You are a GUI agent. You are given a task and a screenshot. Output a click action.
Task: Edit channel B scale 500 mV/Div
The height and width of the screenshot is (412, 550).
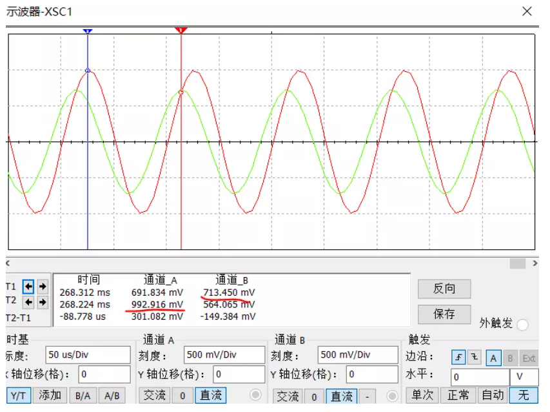[358, 355]
